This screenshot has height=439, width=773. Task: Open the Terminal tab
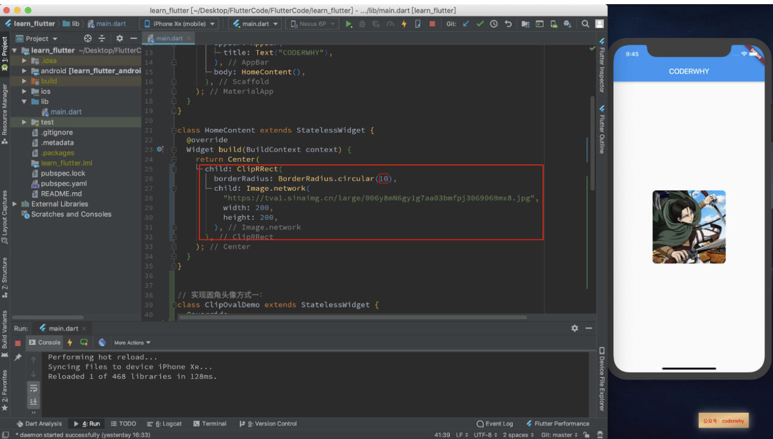coord(210,424)
